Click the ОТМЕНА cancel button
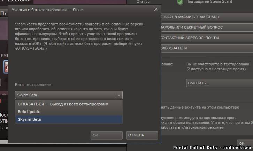The height and width of the screenshot is (151, 253). pyautogui.click(x=142, y=135)
